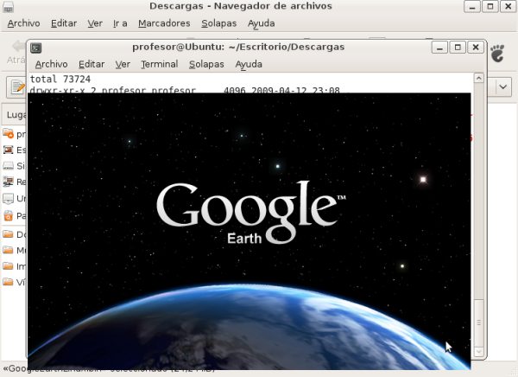Screen dimensions: 518x377
Task: Open Solapas menu in the terminal window
Action: coord(206,64)
